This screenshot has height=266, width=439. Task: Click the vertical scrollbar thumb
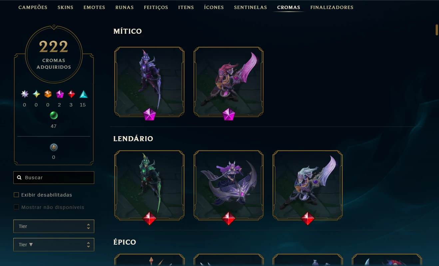point(437,29)
